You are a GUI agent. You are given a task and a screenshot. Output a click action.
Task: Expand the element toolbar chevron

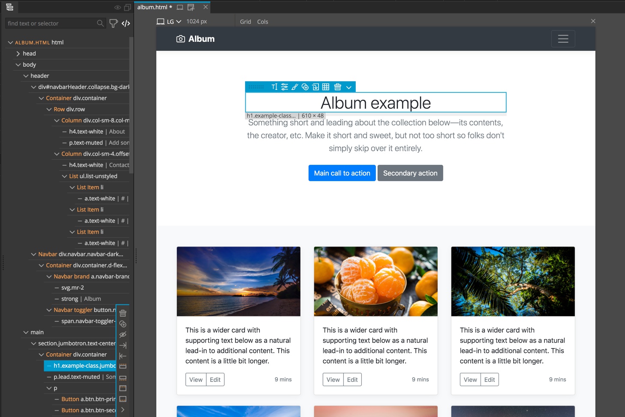click(x=349, y=87)
